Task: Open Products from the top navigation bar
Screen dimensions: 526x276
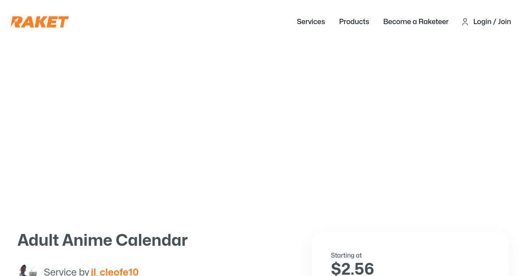Action: click(354, 22)
